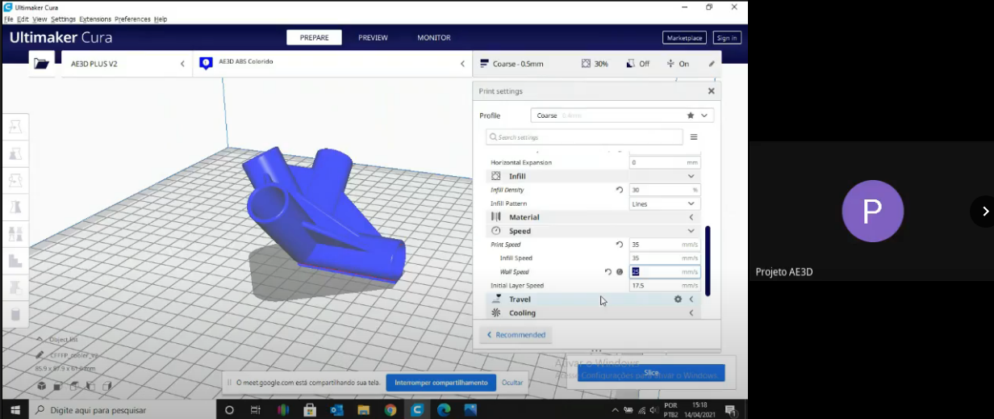Click the Ocultar link
Screen dimensions: 994x419
pyautogui.click(x=512, y=383)
